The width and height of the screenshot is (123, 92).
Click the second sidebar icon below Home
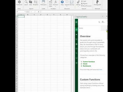[76, 34]
